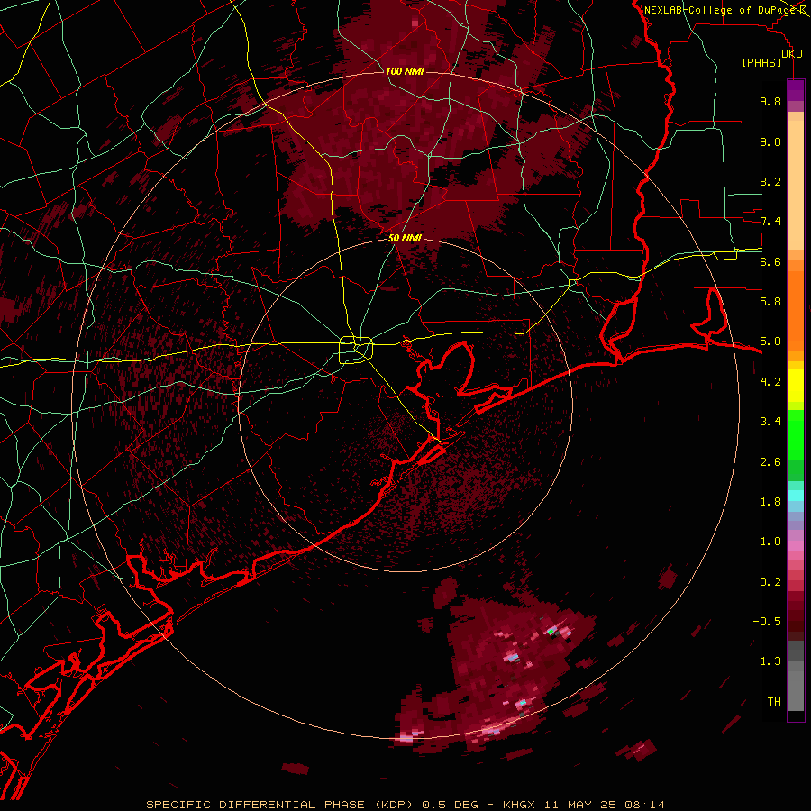
Task: Click the yellow highway loop at radar center
Action: point(356,350)
